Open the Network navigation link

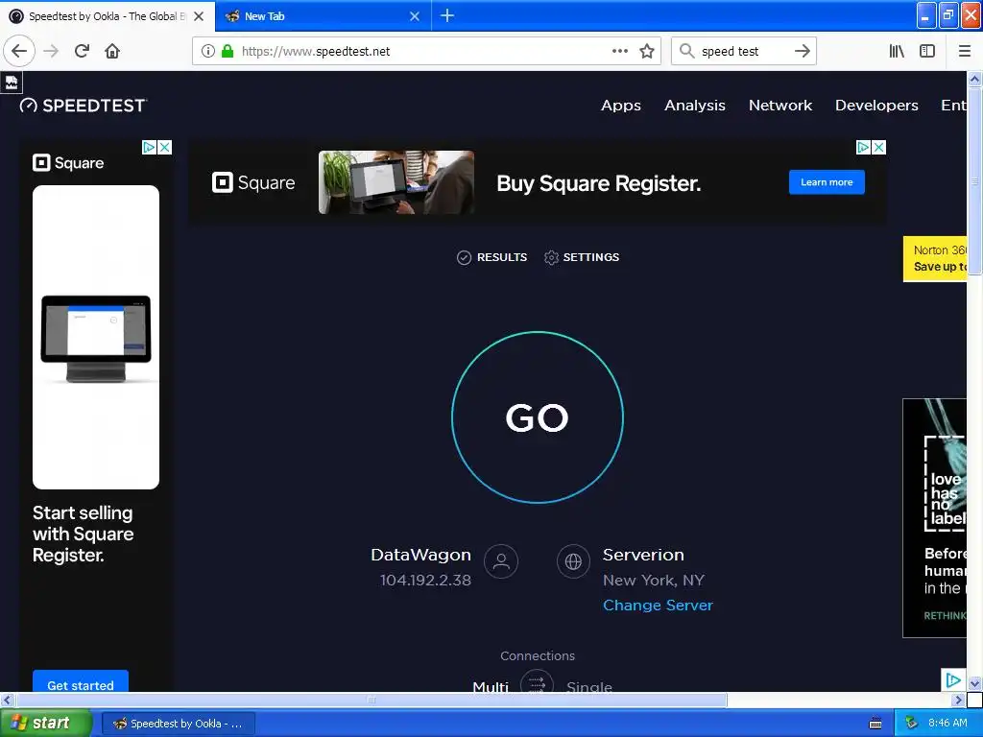point(779,106)
